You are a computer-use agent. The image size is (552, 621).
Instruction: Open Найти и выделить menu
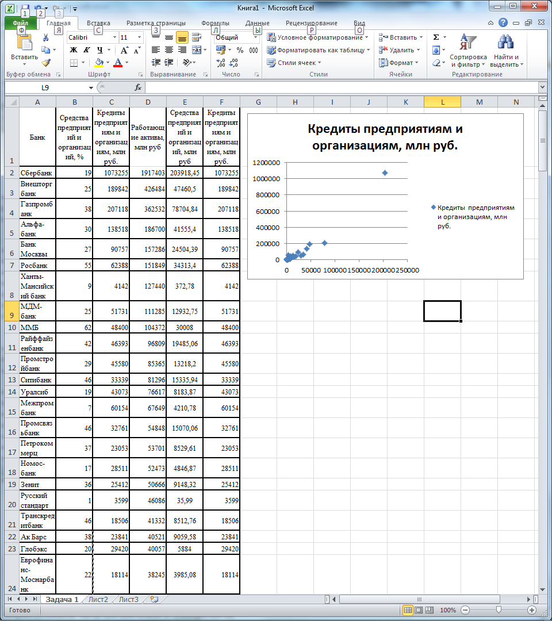[x=506, y=51]
